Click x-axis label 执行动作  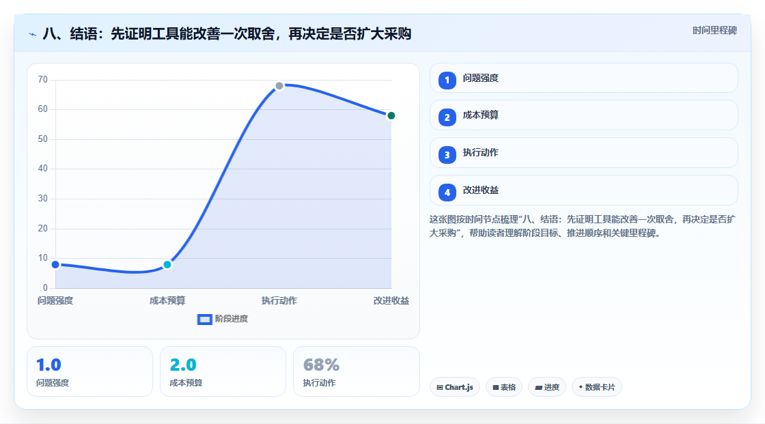pyautogui.click(x=279, y=300)
